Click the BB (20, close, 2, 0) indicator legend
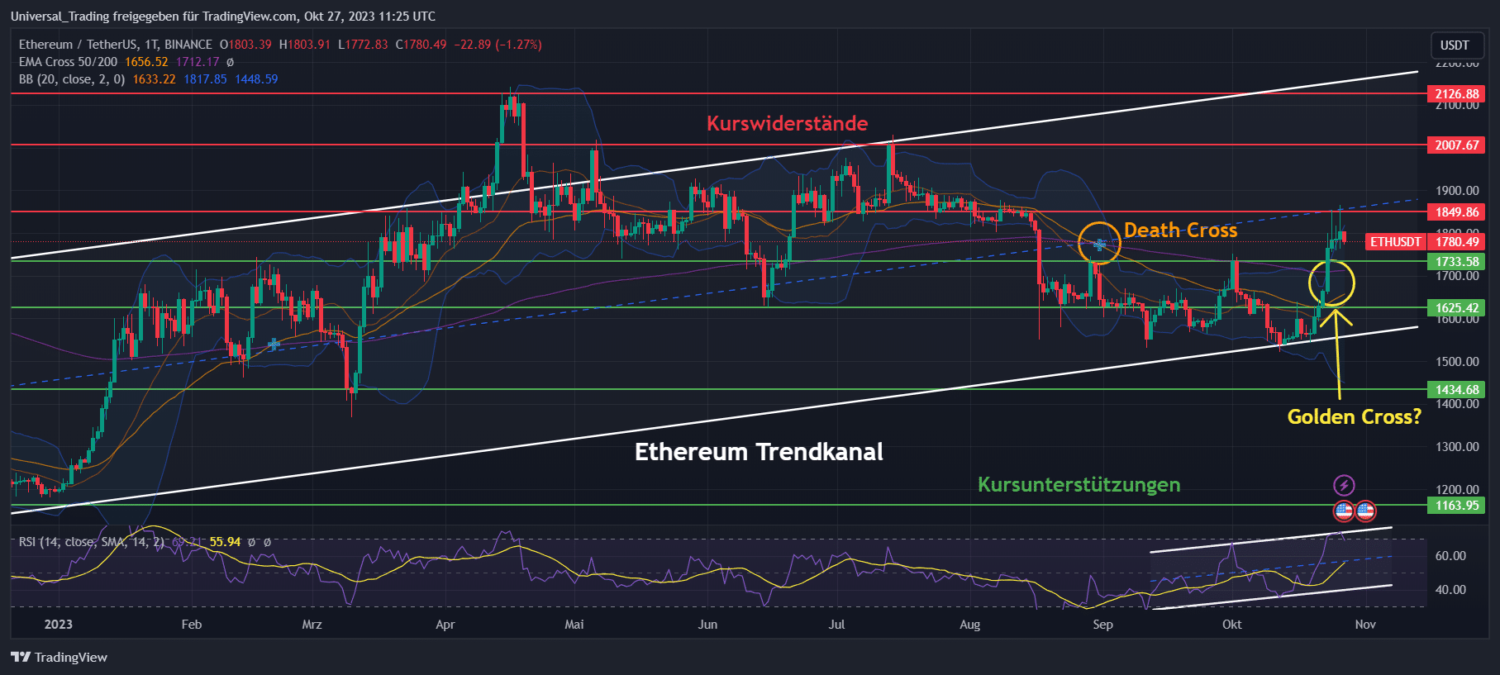This screenshot has height=675, width=1500. pos(72,79)
